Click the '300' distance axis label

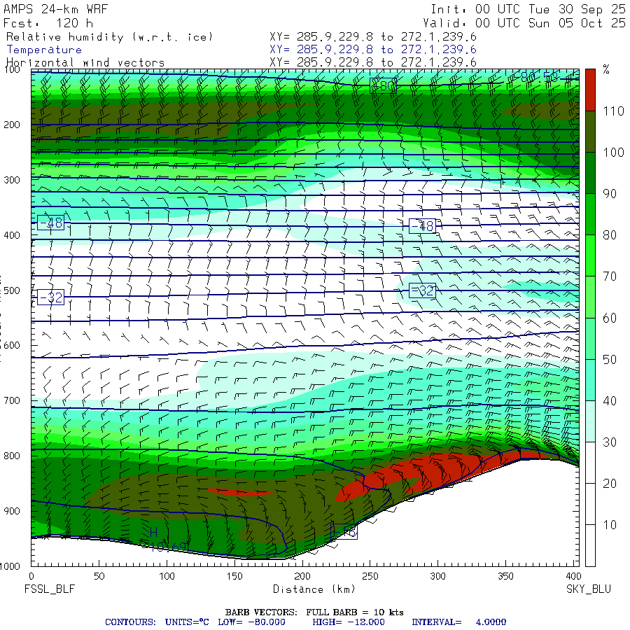click(x=437, y=576)
